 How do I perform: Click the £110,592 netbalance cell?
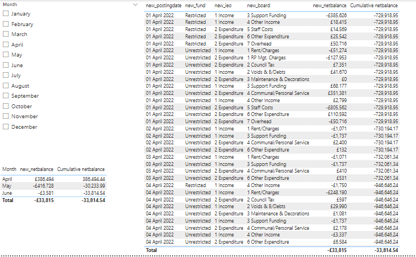(337, 114)
